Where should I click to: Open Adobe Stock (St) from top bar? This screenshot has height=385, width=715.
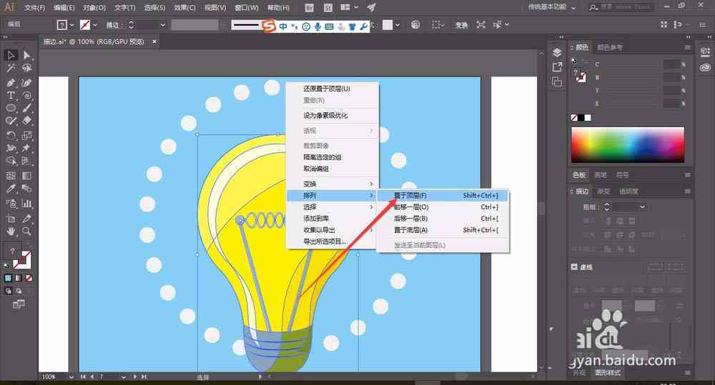coord(328,8)
